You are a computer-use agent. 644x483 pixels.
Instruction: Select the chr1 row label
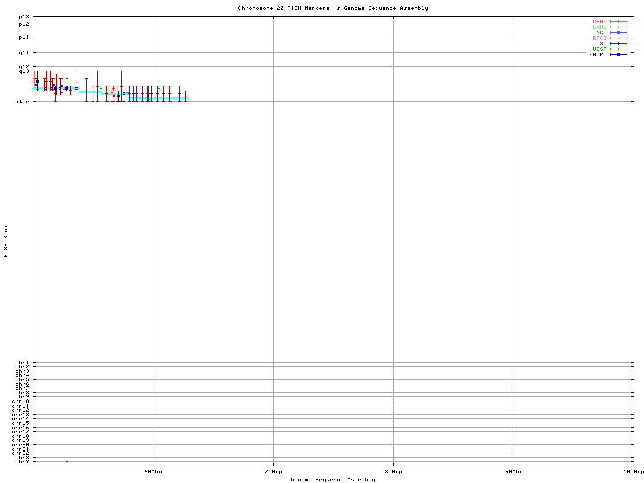[22, 363]
